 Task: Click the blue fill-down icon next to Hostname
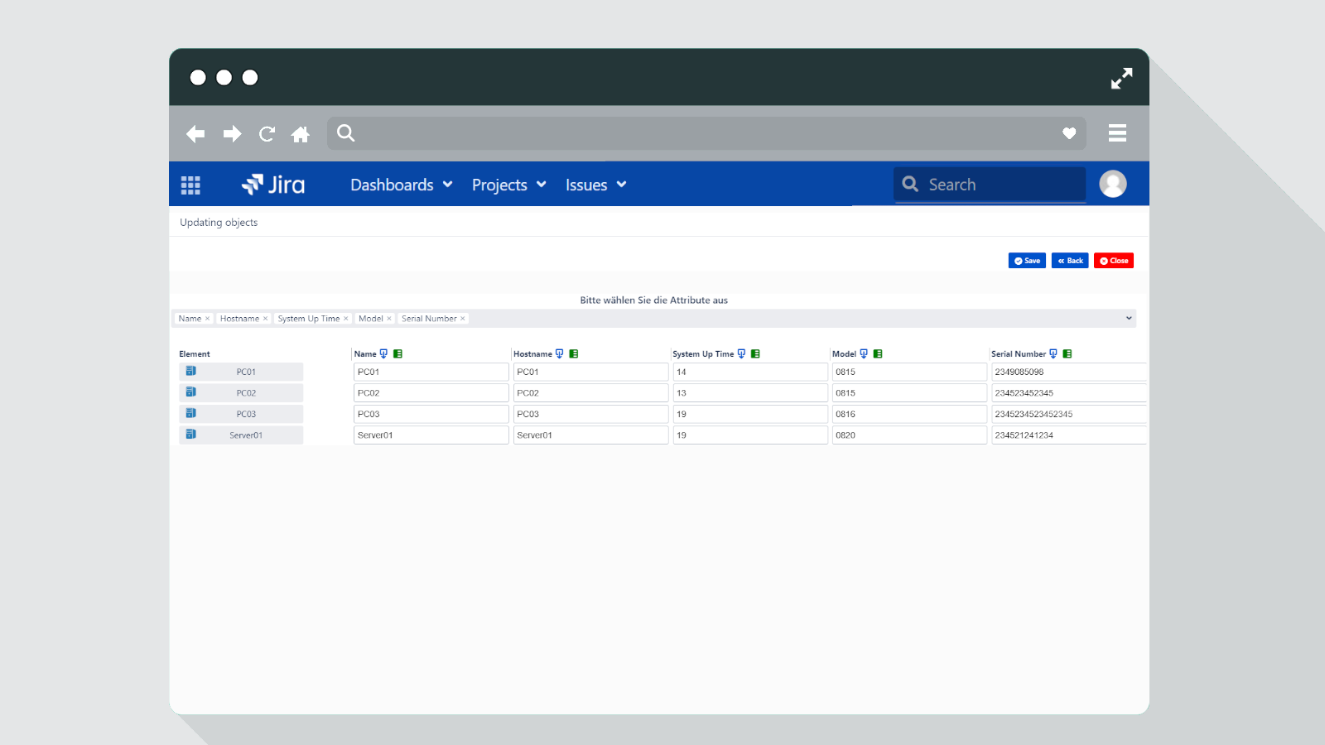559,353
